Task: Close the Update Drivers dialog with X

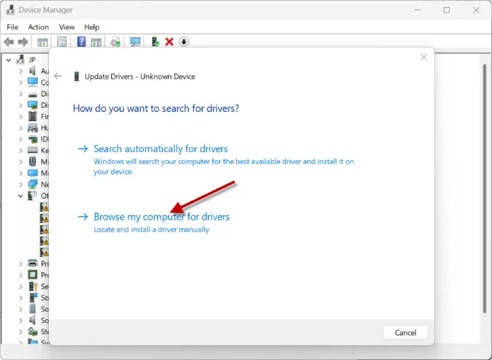Action: point(424,57)
